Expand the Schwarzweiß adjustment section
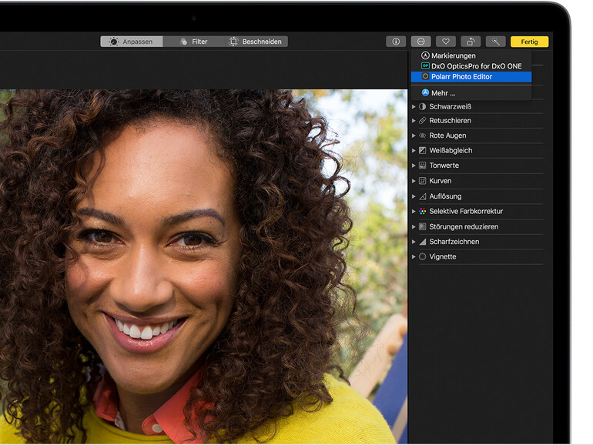 tap(414, 106)
